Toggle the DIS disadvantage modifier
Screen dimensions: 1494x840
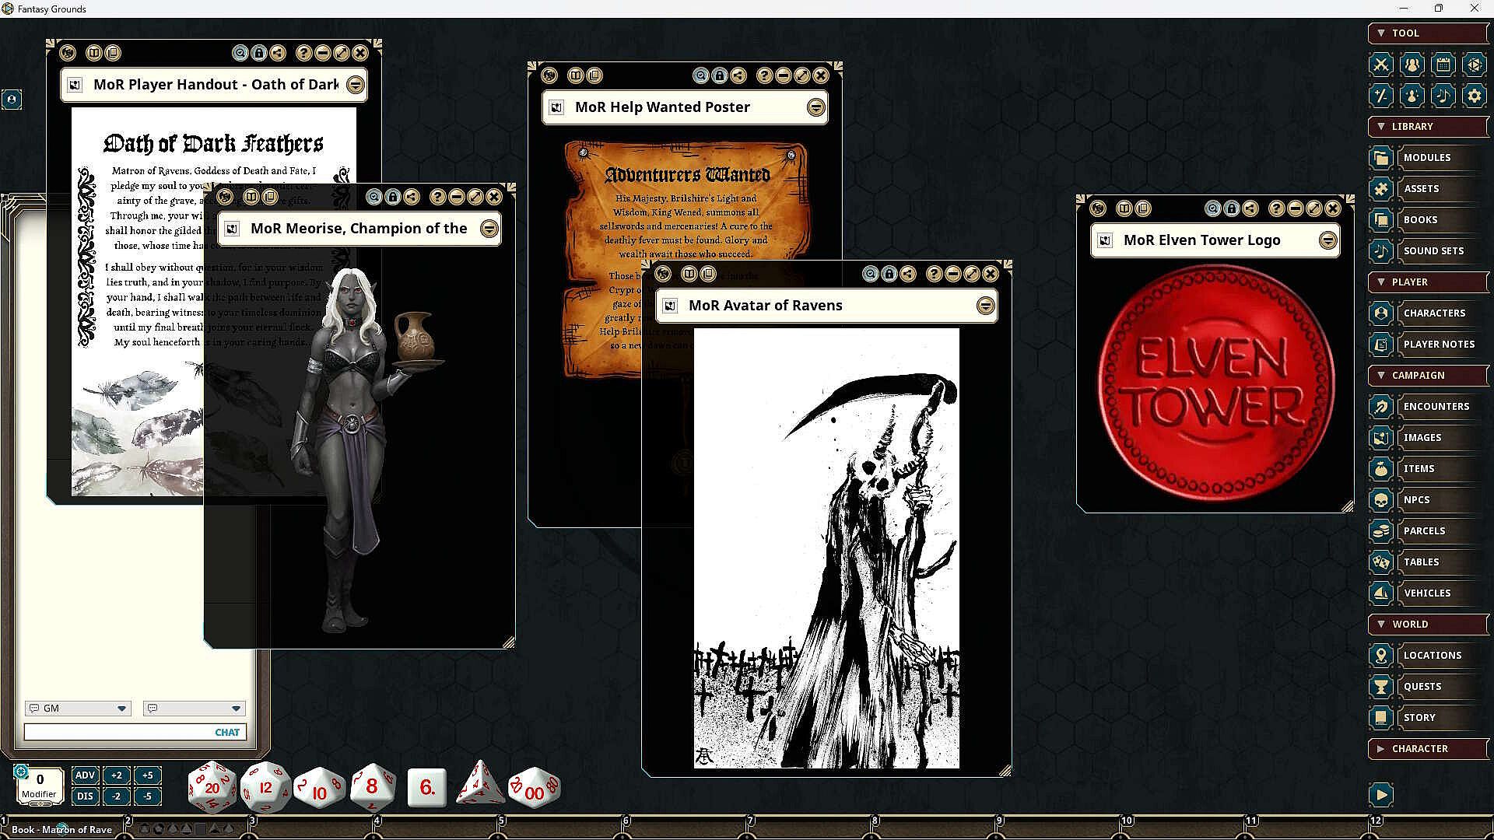85,796
